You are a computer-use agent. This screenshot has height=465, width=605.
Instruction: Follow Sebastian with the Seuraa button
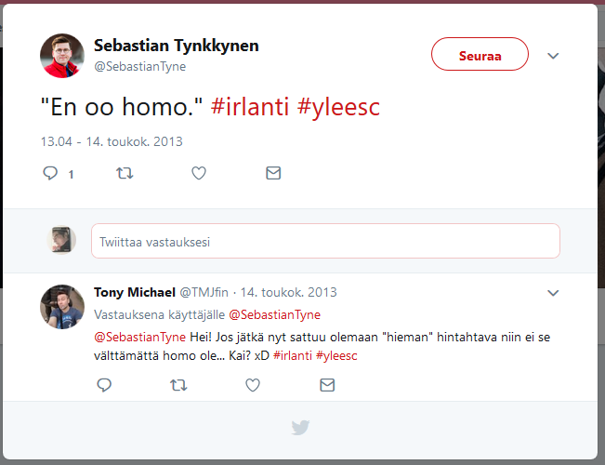tap(480, 56)
